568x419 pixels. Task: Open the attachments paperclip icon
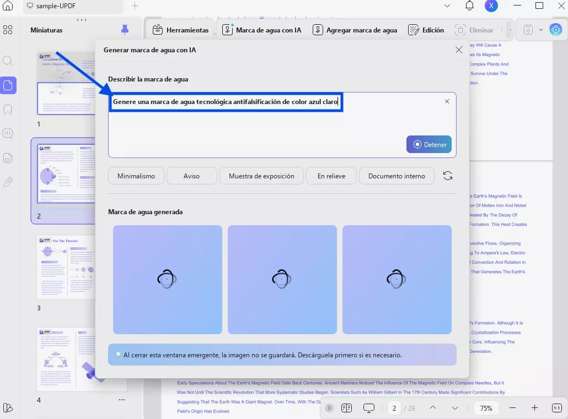pyautogui.click(x=8, y=182)
